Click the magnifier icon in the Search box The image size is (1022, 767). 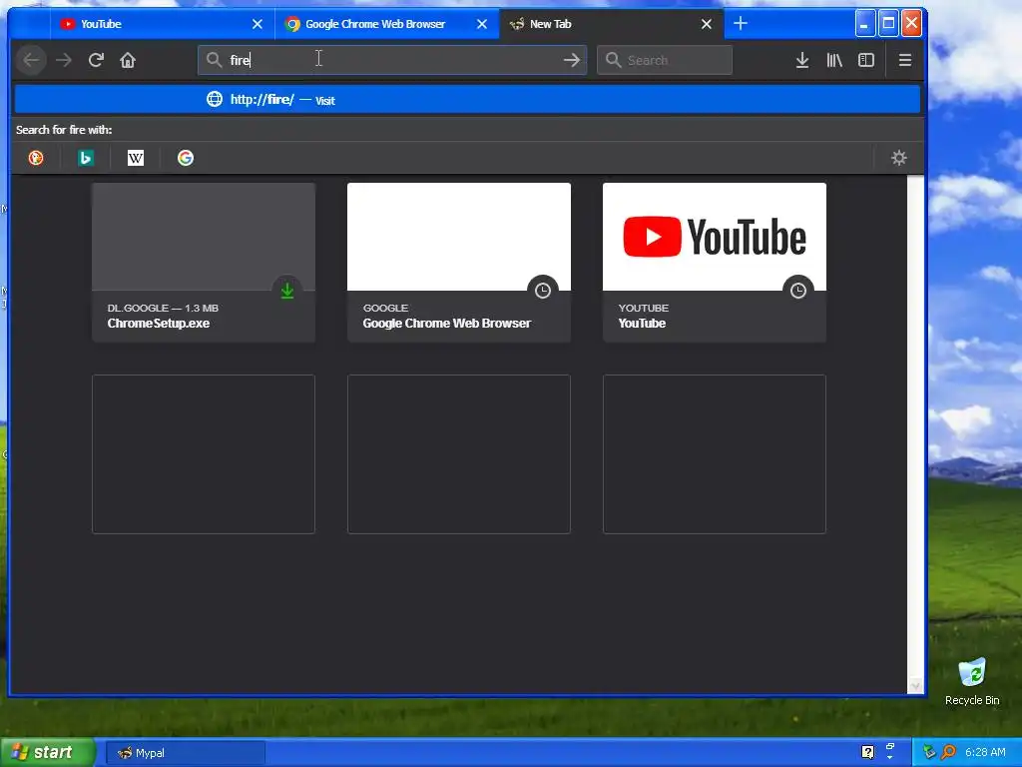point(613,60)
